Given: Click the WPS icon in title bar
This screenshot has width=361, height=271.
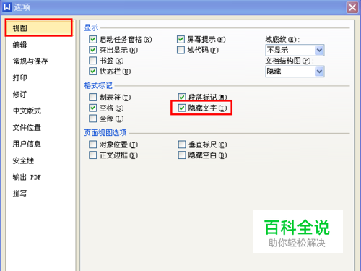Looking at the screenshot, I should [7, 7].
